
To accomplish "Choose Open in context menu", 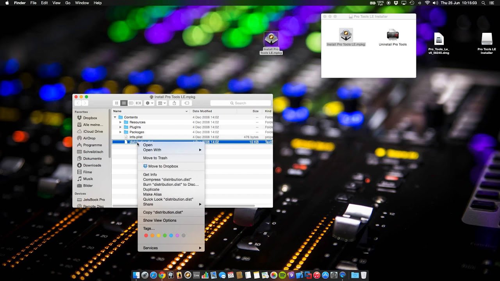I will click(x=171, y=145).
